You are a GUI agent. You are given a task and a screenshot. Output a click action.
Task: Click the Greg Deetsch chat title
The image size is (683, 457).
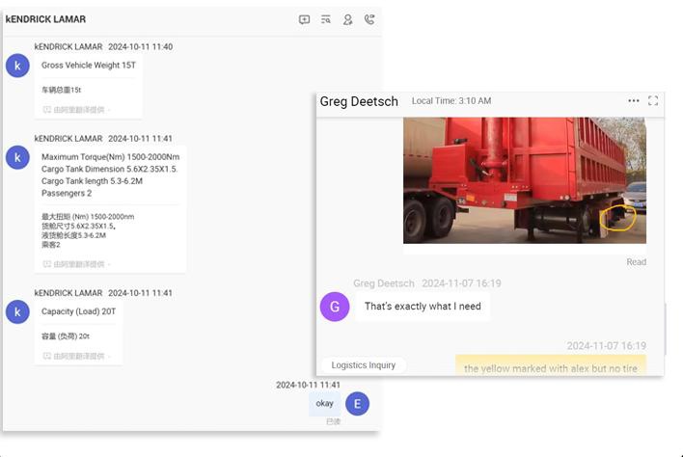click(x=359, y=101)
